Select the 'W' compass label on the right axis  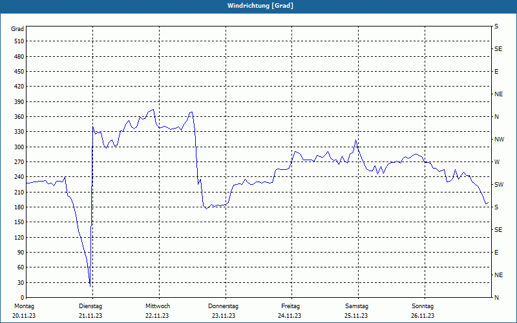click(x=497, y=162)
